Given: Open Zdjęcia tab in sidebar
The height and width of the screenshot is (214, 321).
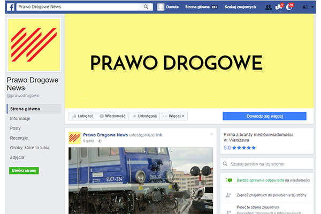Looking at the screenshot, I should (x=17, y=157).
